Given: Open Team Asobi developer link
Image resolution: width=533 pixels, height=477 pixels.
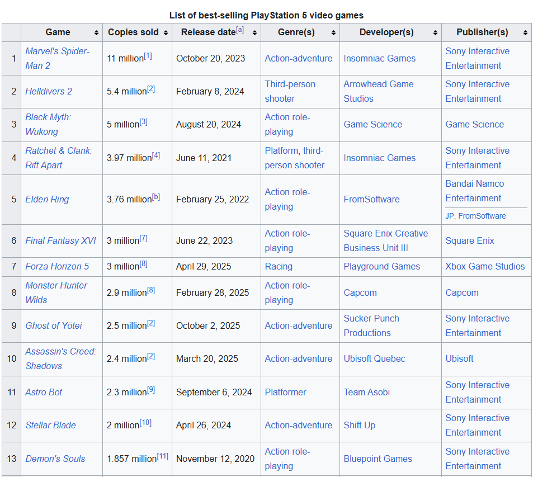Looking at the screenshot, I should coord(366,393).
